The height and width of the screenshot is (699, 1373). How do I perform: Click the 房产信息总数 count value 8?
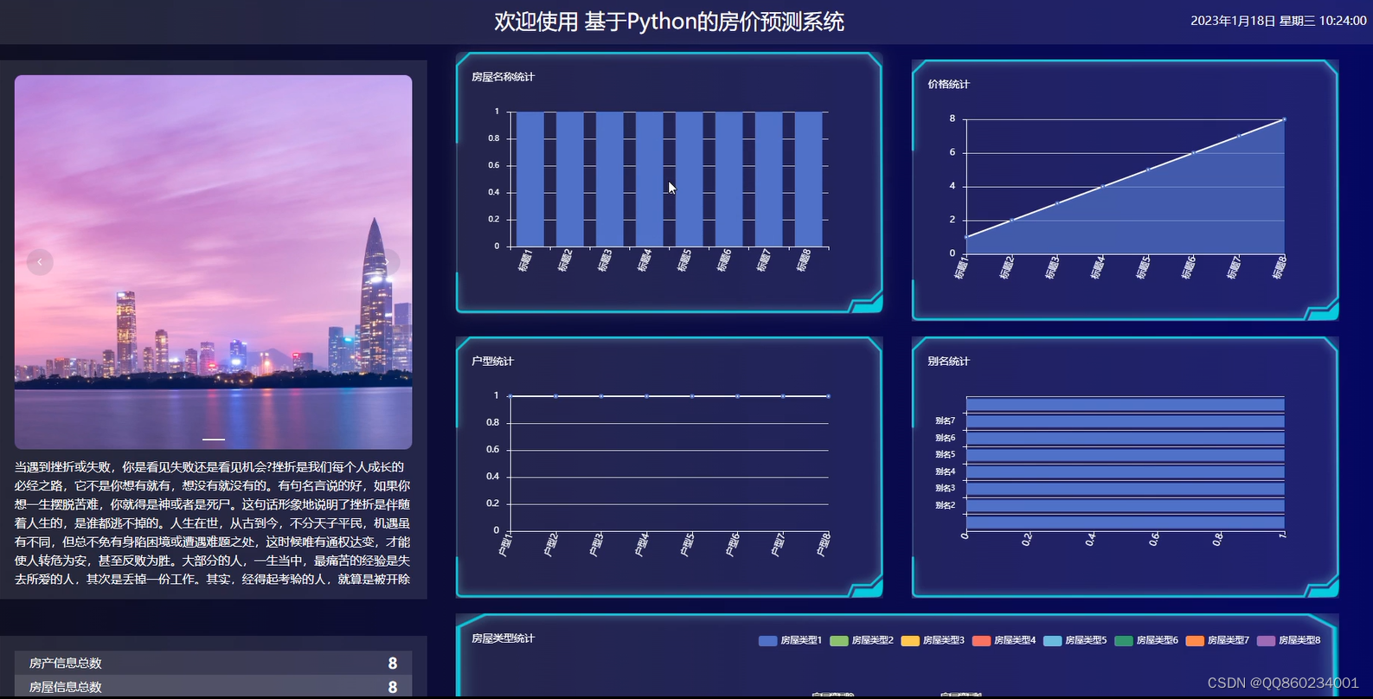pyautogui.click(x=393, y=663)
